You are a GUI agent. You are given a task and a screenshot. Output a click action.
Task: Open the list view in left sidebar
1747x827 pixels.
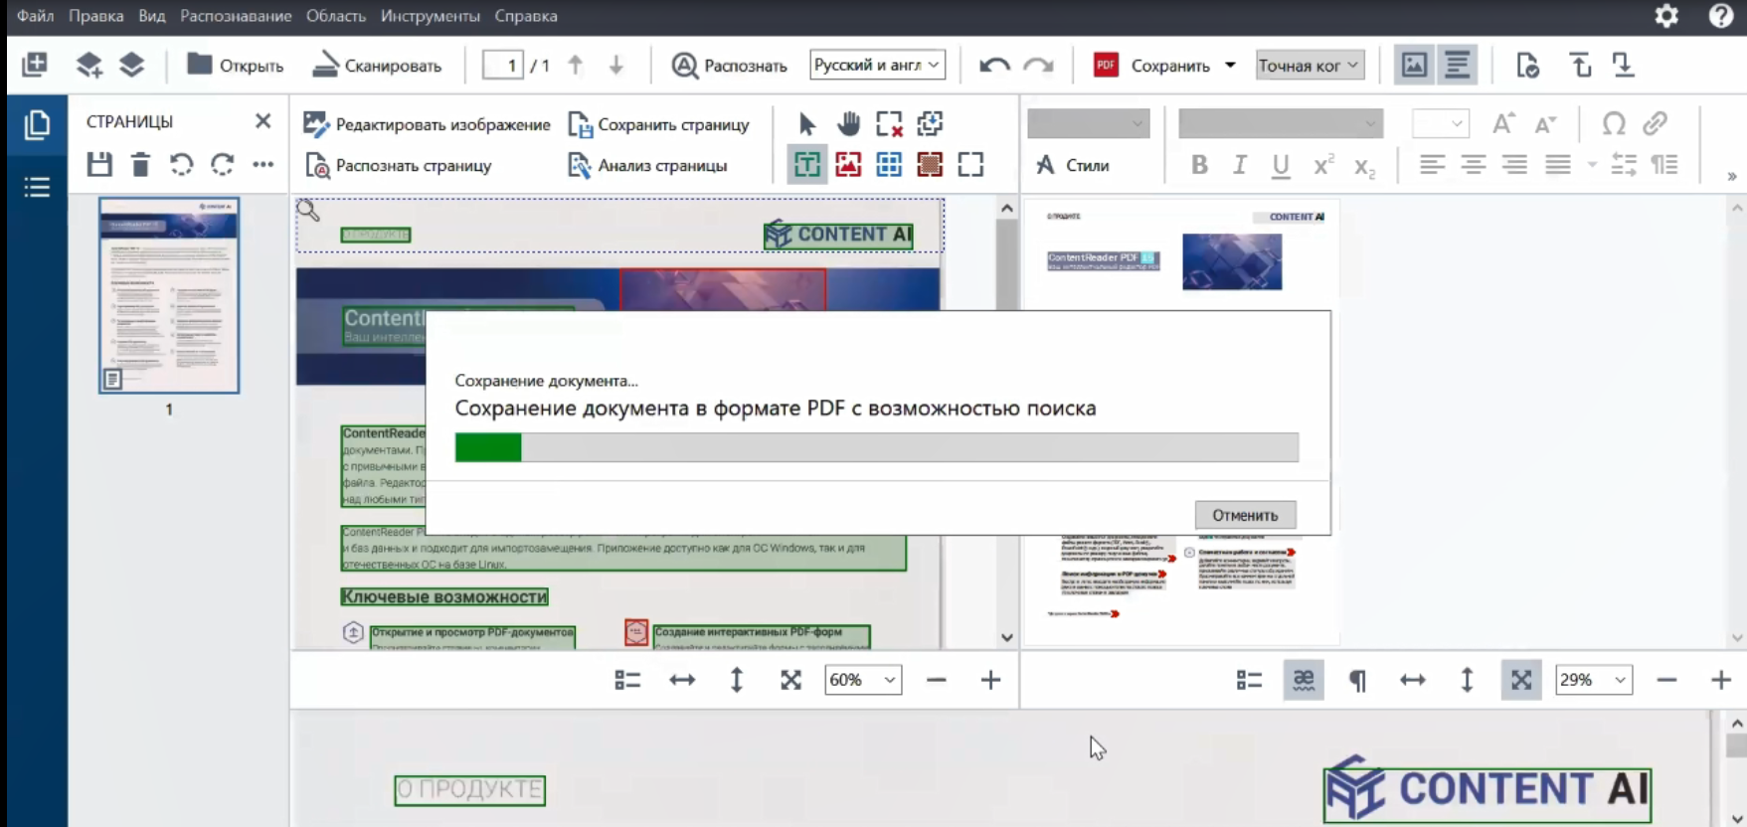(37, 187)
